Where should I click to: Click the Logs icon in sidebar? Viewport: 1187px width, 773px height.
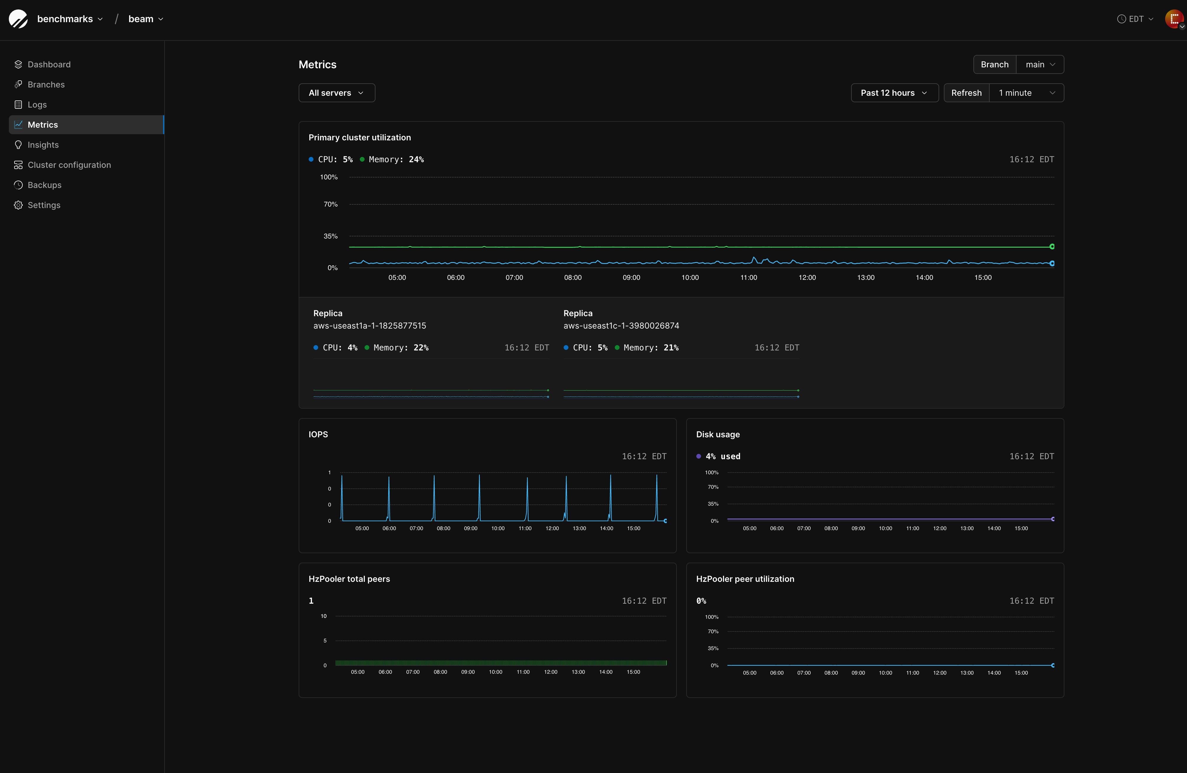click(x=18, y=105)
